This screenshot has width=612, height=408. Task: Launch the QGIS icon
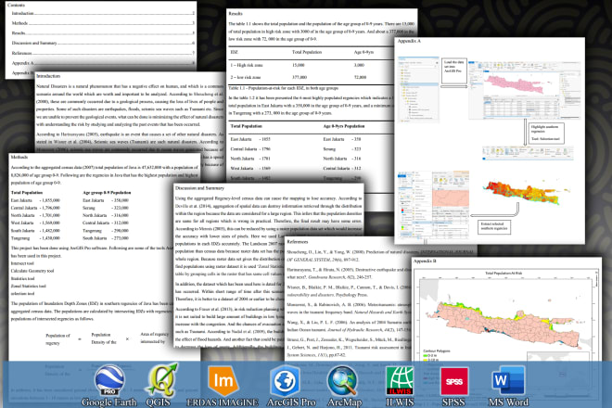tap(160, 380)
